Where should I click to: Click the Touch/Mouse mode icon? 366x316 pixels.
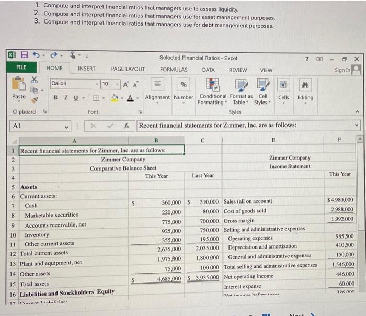[73, 55]
